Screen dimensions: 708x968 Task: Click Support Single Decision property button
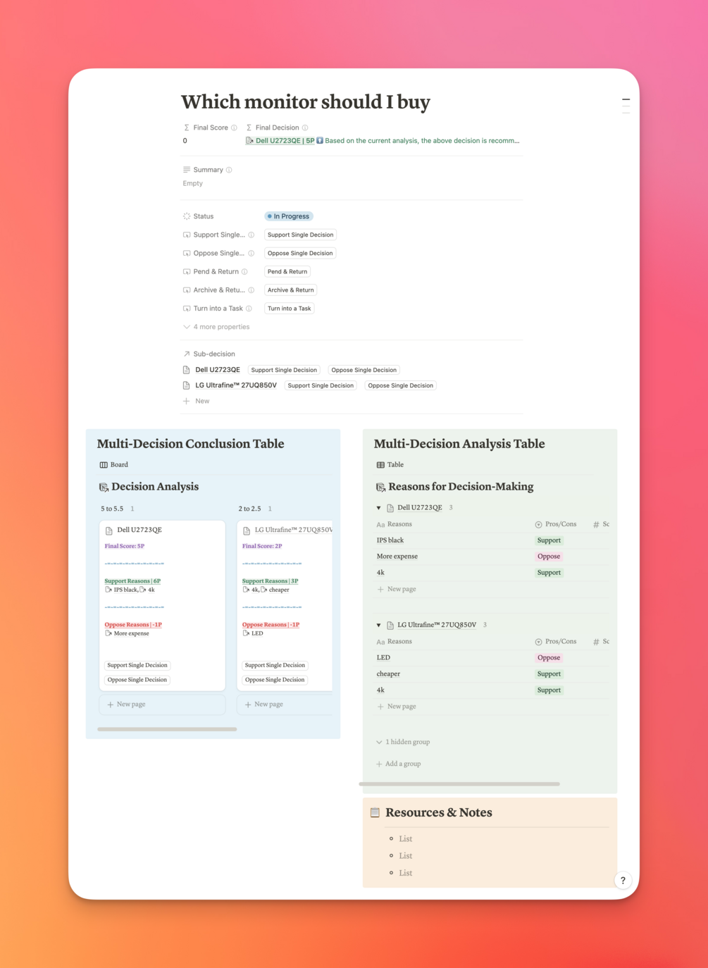tap(301, 235)
